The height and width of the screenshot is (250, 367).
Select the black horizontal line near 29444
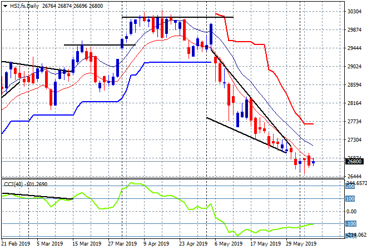[100, 44]
